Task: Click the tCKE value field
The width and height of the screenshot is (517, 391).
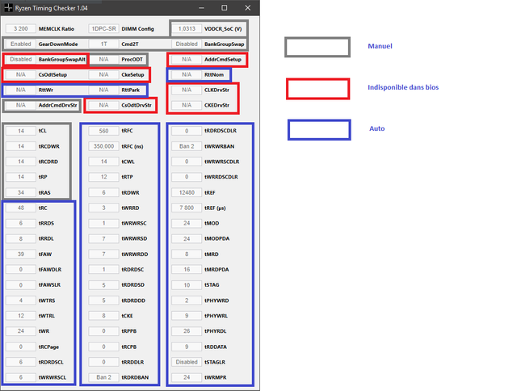Action: click(103, 316)
